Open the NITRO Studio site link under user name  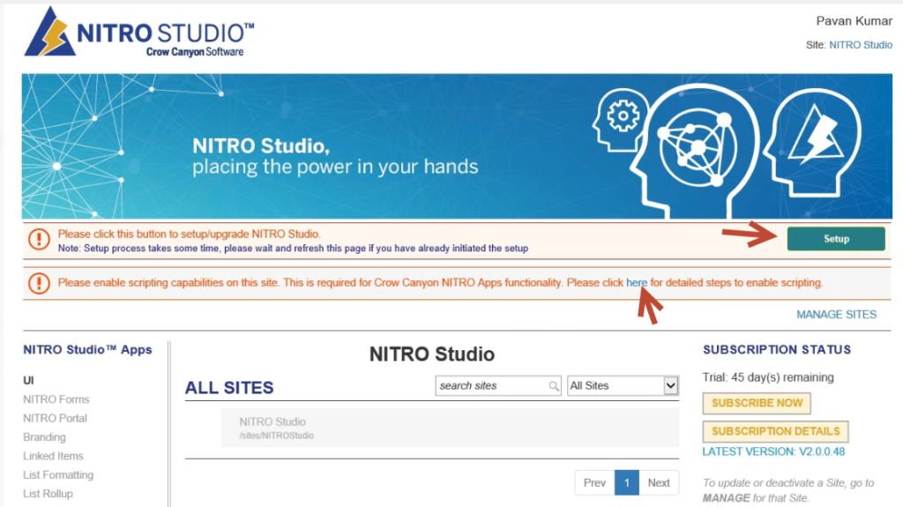(861, 45)
